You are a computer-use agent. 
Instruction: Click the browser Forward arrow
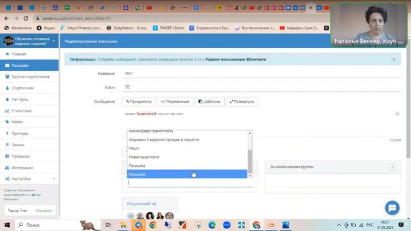pyautogui.click(x=16, y=19)
